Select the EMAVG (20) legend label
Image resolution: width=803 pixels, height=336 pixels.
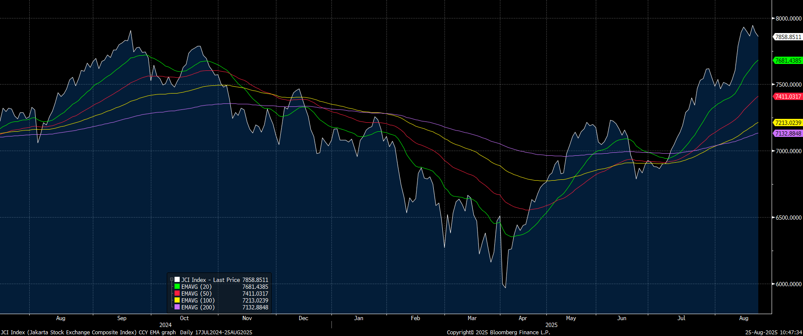pyautogui.click(x=196, y=287)
